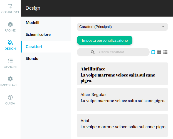The height and width of the screenshot is (139, 173).
Task: Open the Costruisci builder icon
Action: click(x=10, y=6)
